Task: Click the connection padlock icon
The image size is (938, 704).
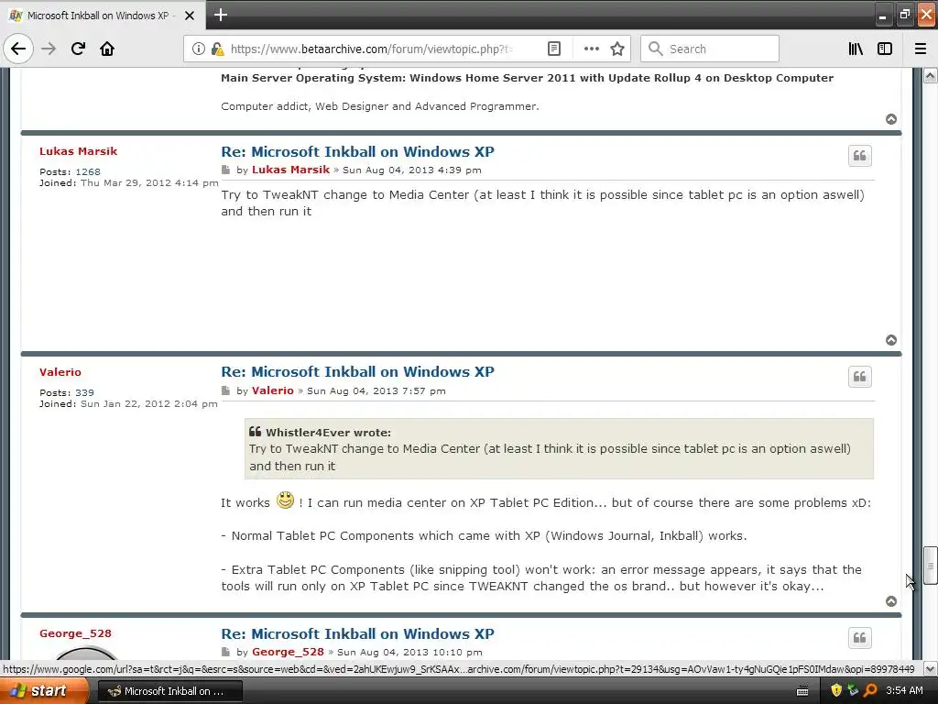Action: point(217,49)
